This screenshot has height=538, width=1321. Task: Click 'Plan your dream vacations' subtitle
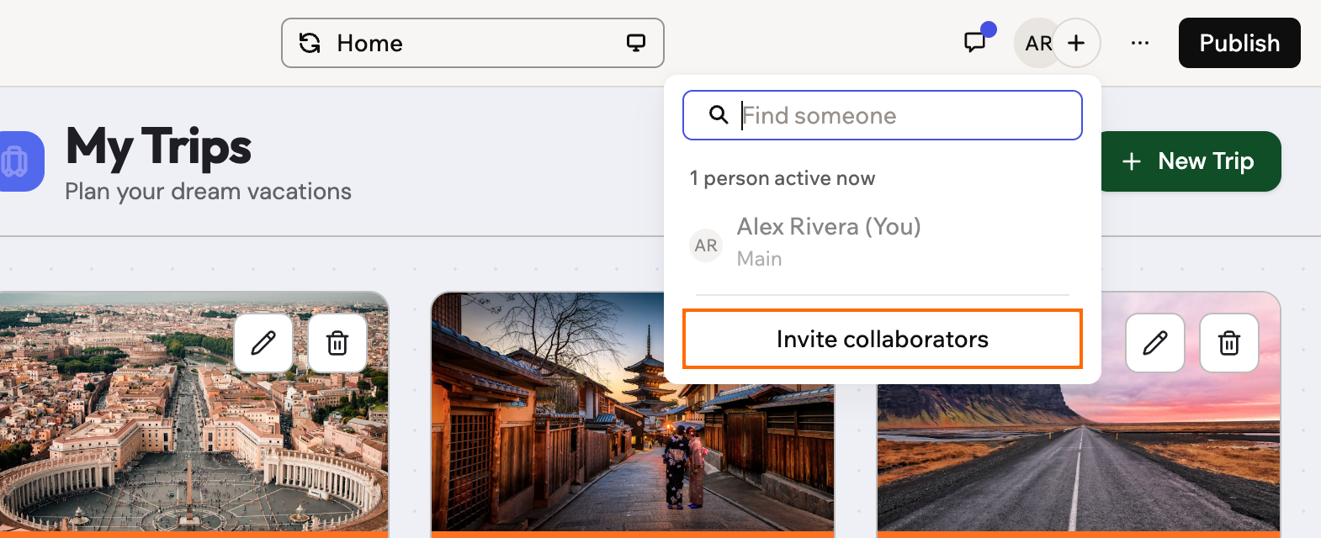pos(208,192)
